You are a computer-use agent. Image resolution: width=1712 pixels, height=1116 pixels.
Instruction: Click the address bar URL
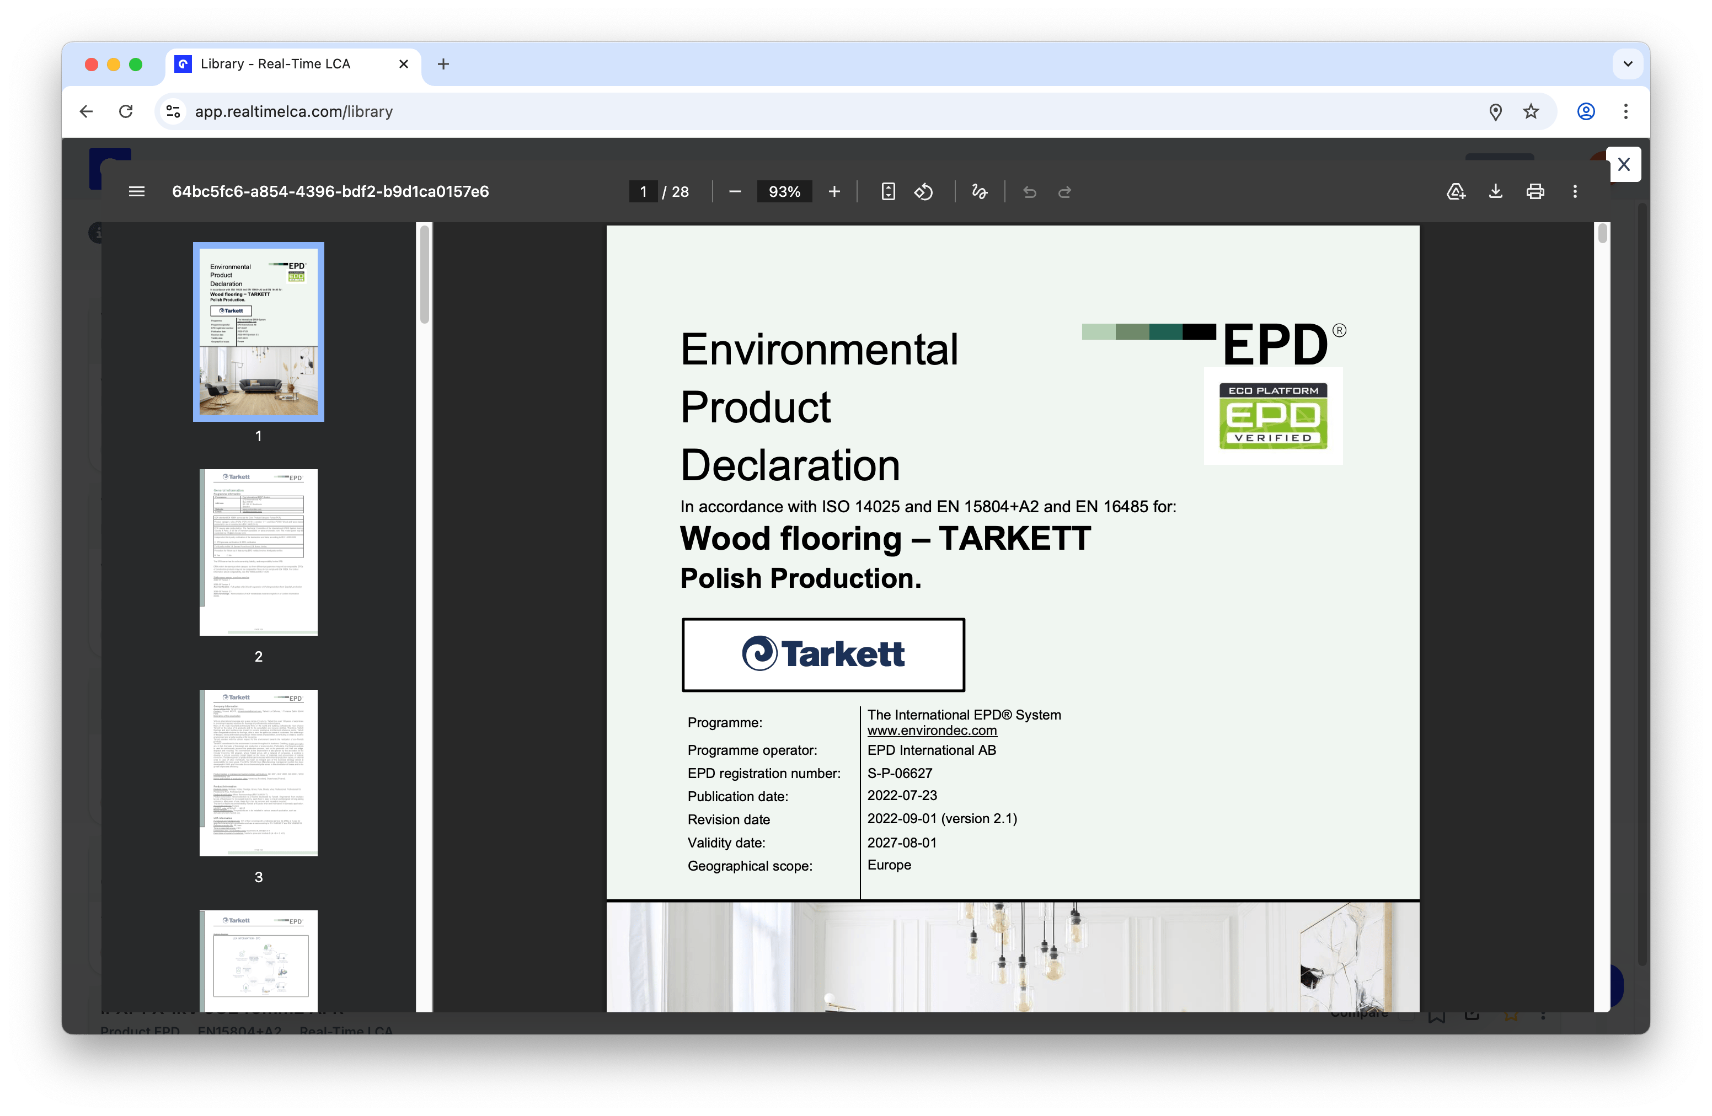pyautogui.click(x=294, y=111)
